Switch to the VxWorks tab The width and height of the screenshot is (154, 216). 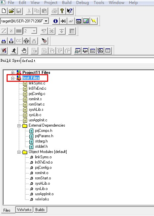coord(24,210)
